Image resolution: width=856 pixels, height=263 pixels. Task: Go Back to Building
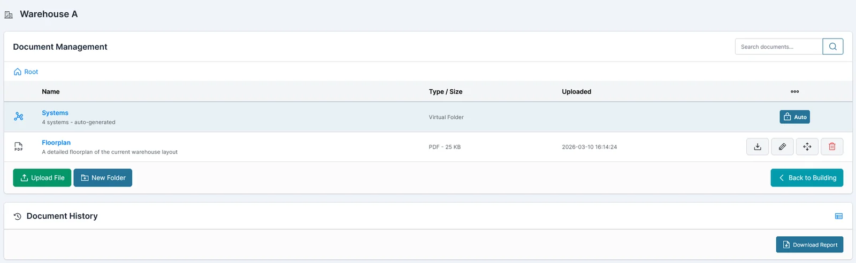coord(807,177)
